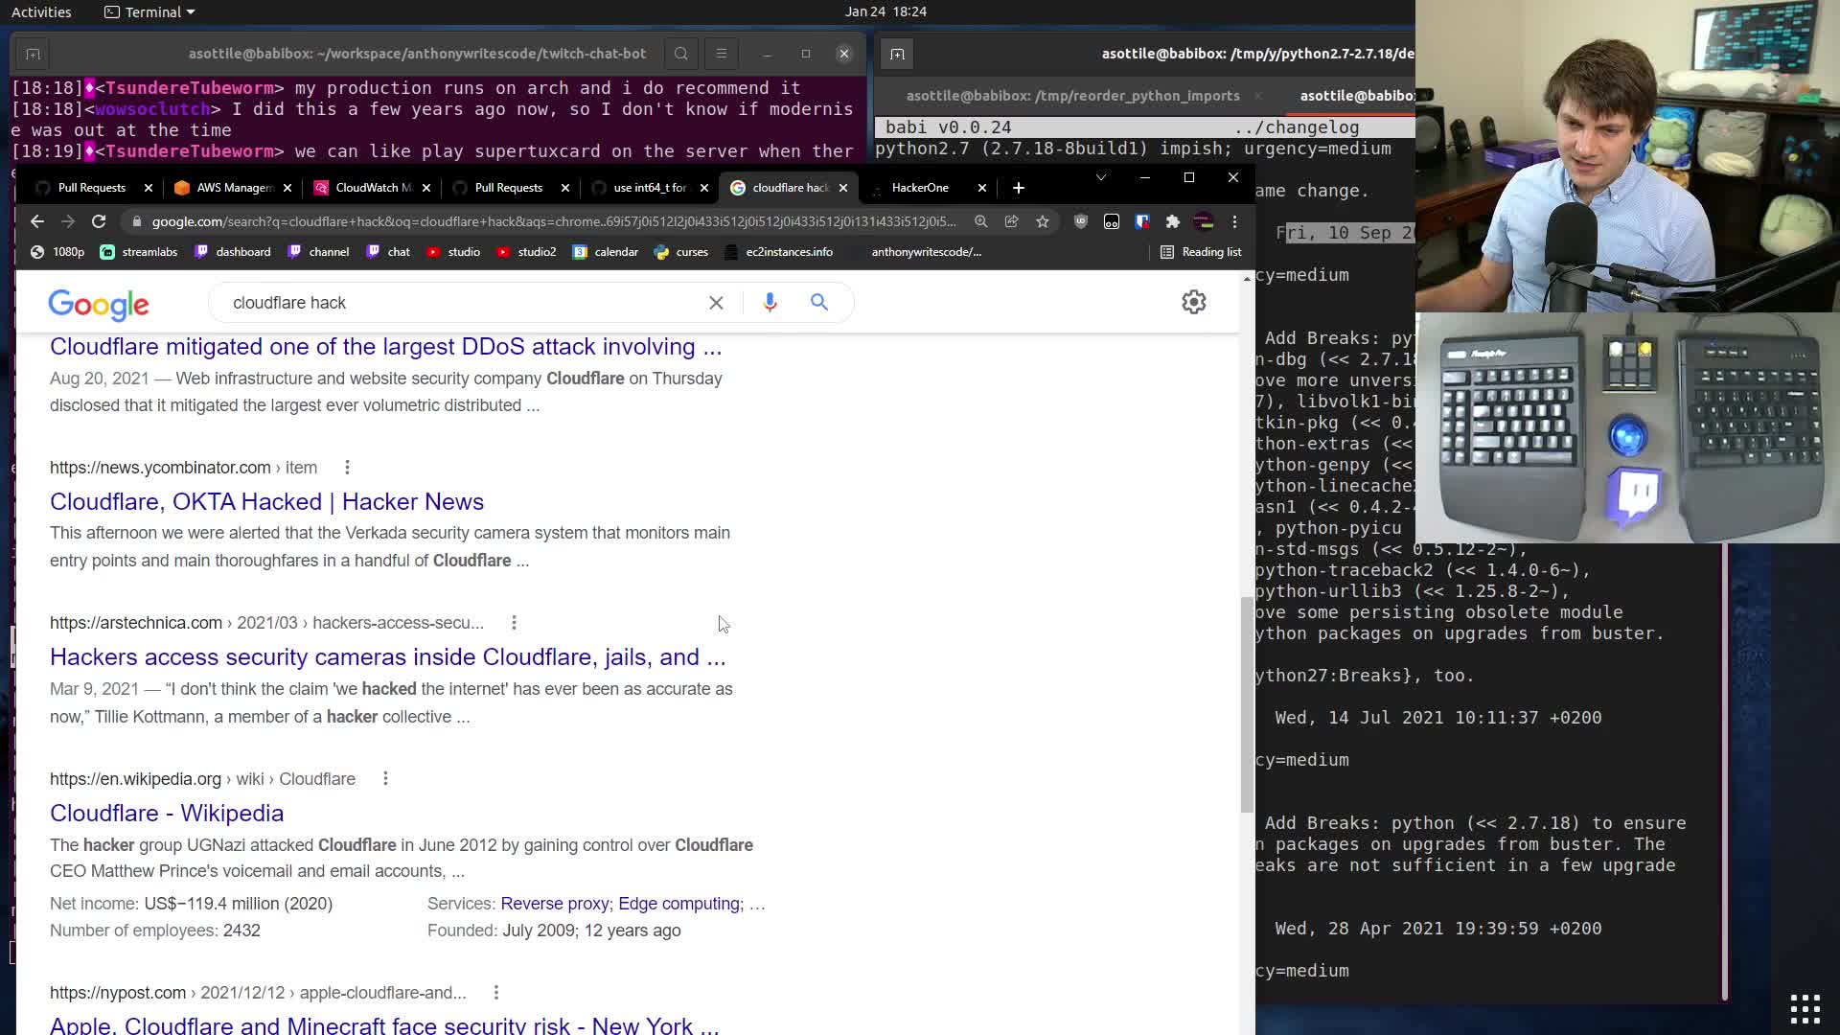The image size is (1840, 1035).
Task: Open 'Cloudflare - Wikipedia' result
Action: click(x=167, y=814)
